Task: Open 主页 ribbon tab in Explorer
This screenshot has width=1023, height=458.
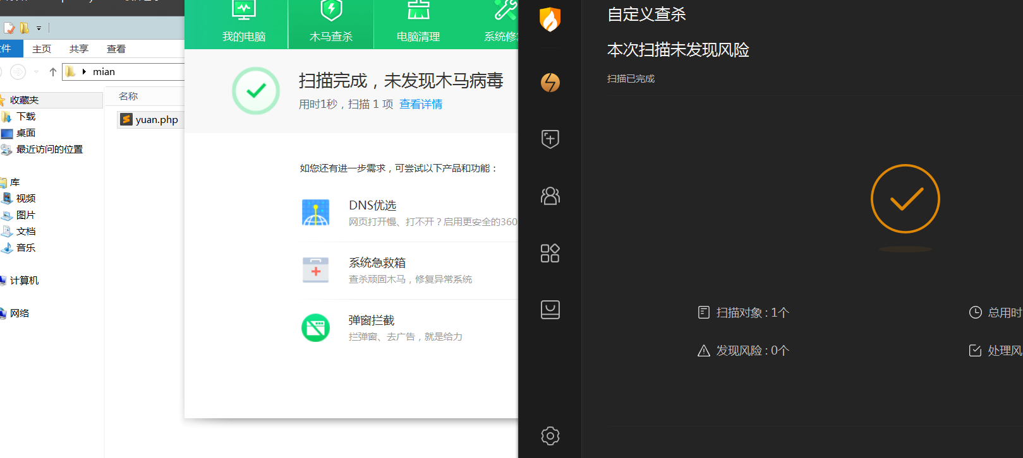Action: (42, 49)
